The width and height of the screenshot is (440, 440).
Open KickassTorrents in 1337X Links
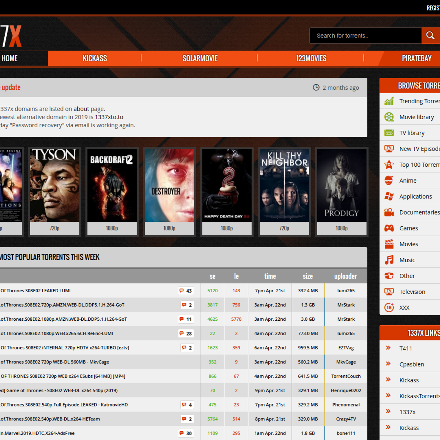coord(420,396)
